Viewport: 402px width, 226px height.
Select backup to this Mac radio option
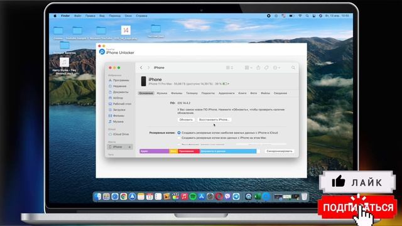click(179, 138)
